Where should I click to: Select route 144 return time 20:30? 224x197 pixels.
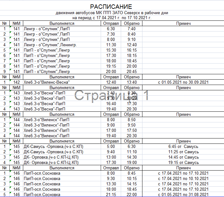[x=132, y=136]
